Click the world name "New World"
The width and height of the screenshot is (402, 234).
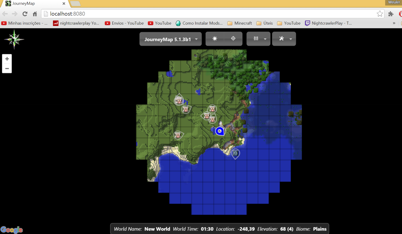tap(157, 229)
